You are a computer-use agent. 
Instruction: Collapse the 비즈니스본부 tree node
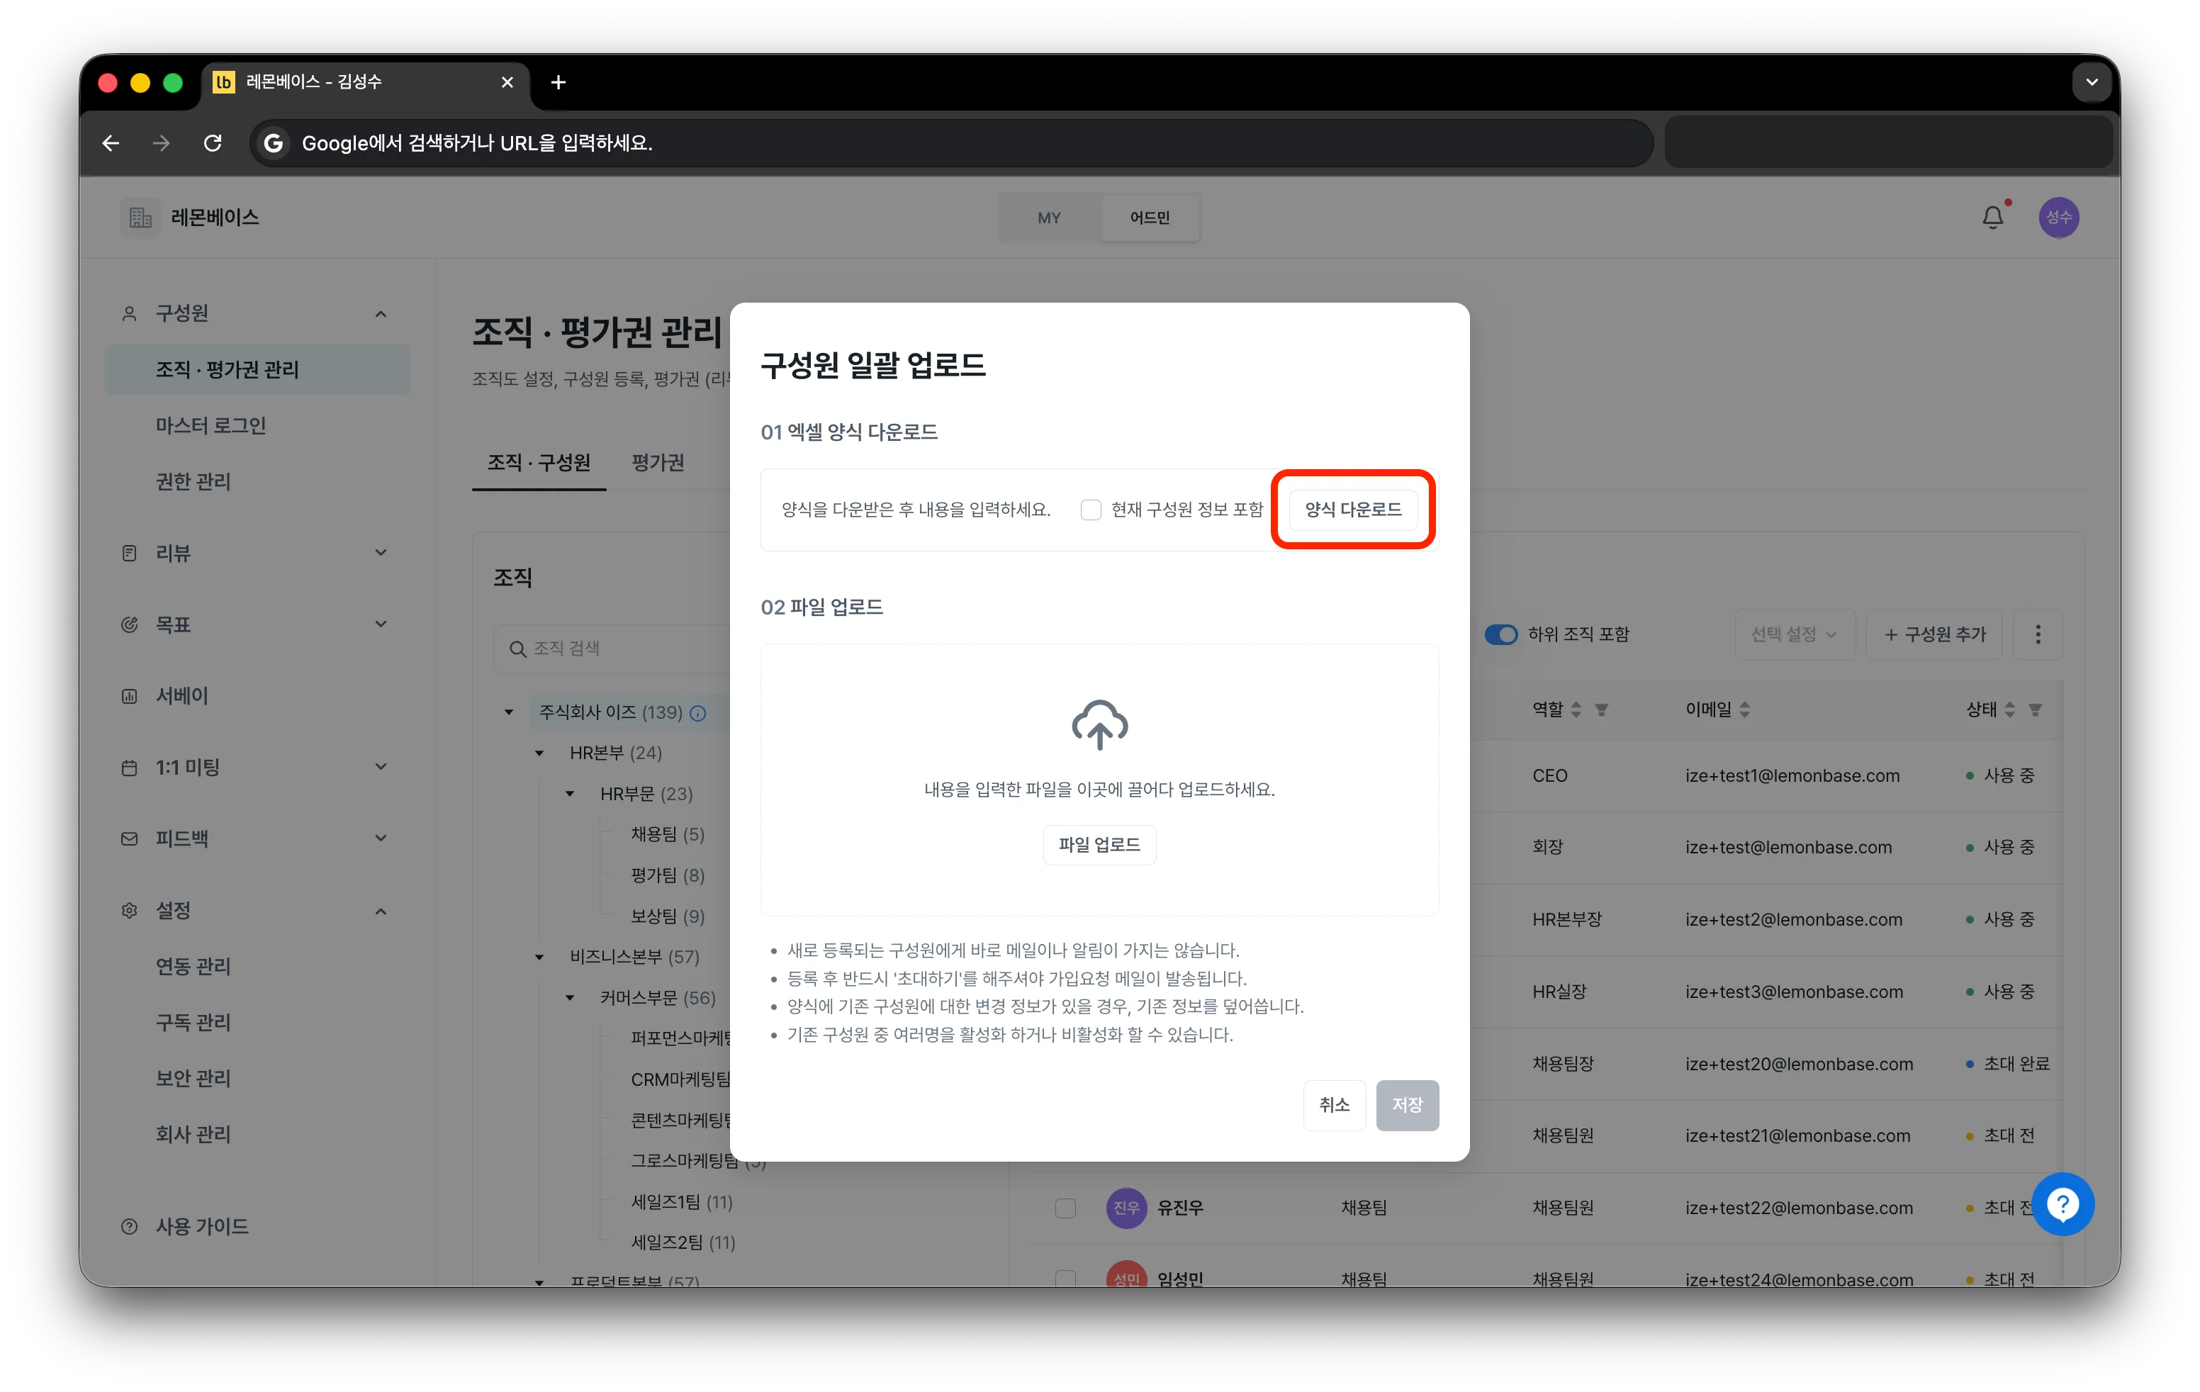click(540, 958)
